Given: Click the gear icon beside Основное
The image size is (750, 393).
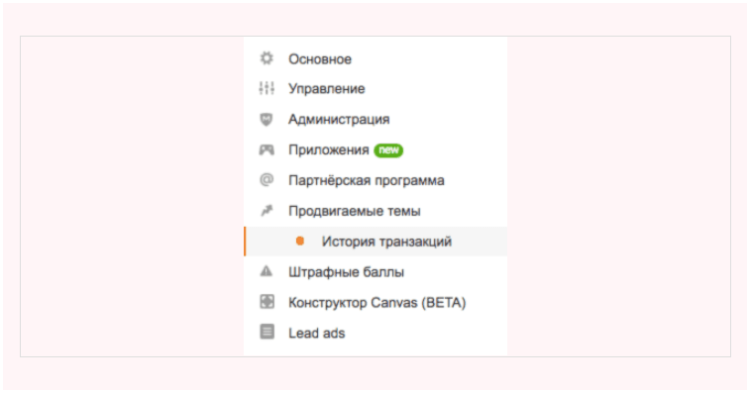Looking at the screenshot, I should (x=267, y=58).
